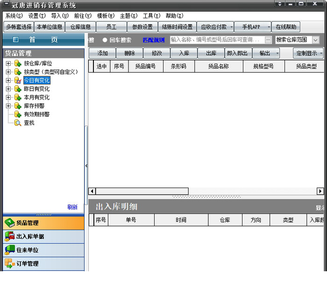Click the 往来单位 green truck icon
The image size is (327, 282).
tap(10, 250)
